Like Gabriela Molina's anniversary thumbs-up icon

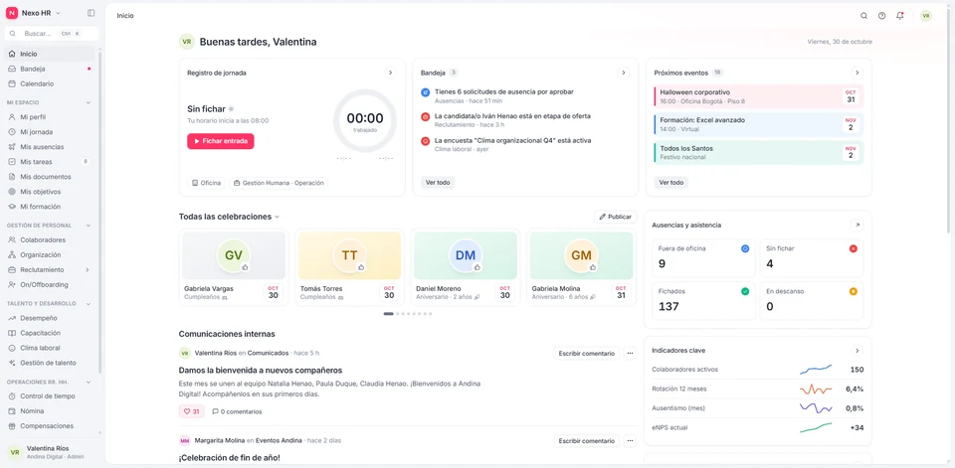pos(593,266)
